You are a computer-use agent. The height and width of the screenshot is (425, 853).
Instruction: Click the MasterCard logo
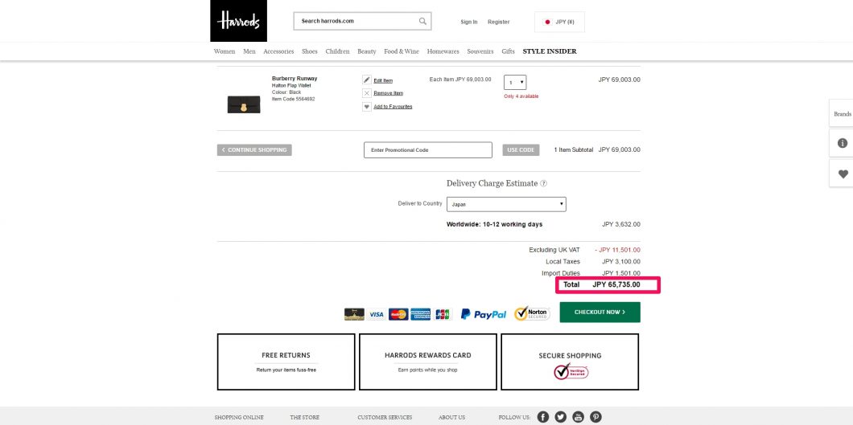point(398,314)
